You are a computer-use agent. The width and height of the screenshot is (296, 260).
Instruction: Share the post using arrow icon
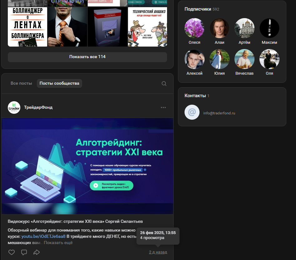[37, 252]
